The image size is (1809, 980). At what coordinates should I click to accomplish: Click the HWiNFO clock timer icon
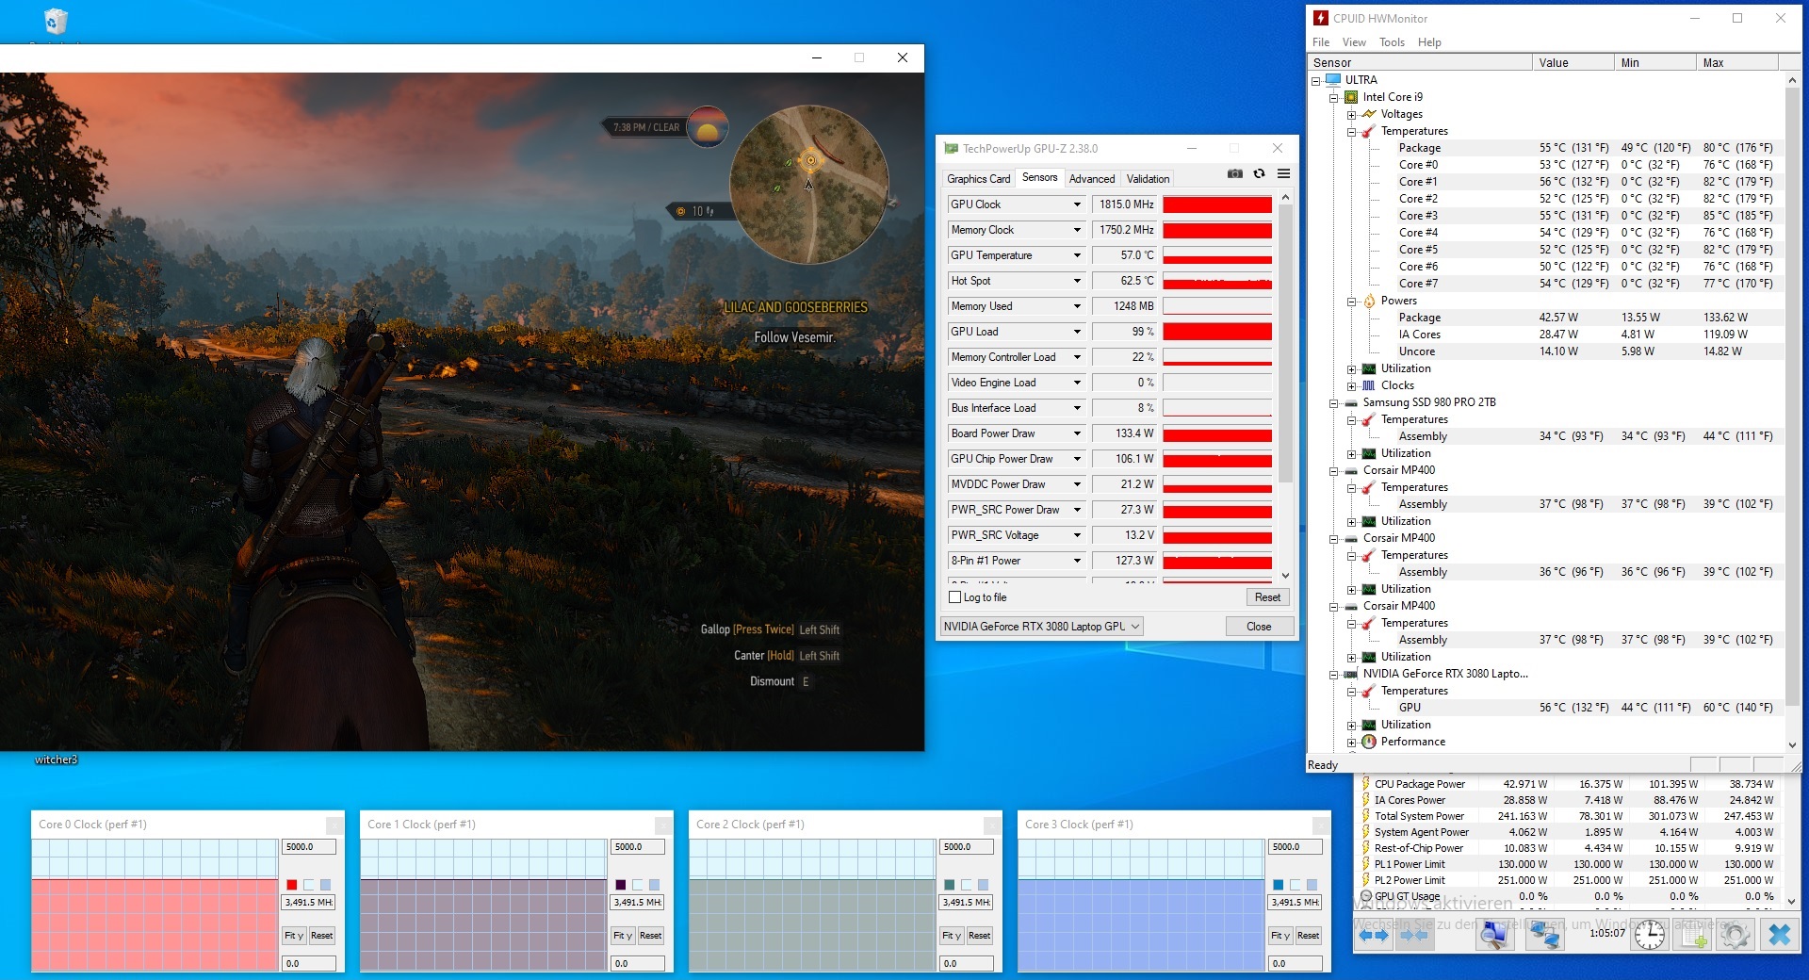point(1649,934)
